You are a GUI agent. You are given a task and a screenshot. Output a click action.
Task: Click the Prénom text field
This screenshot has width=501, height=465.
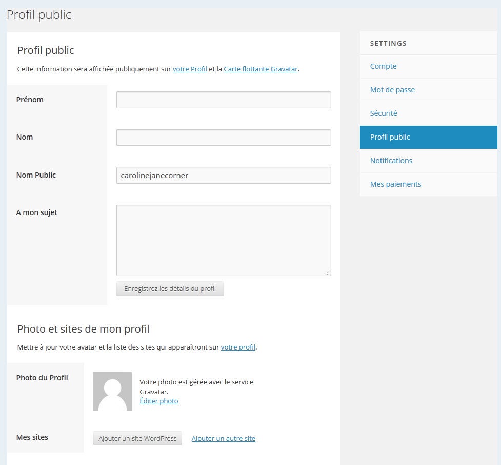[224, 100]
